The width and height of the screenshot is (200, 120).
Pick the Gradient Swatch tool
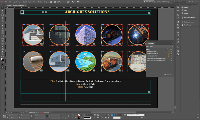pos(3,41)
